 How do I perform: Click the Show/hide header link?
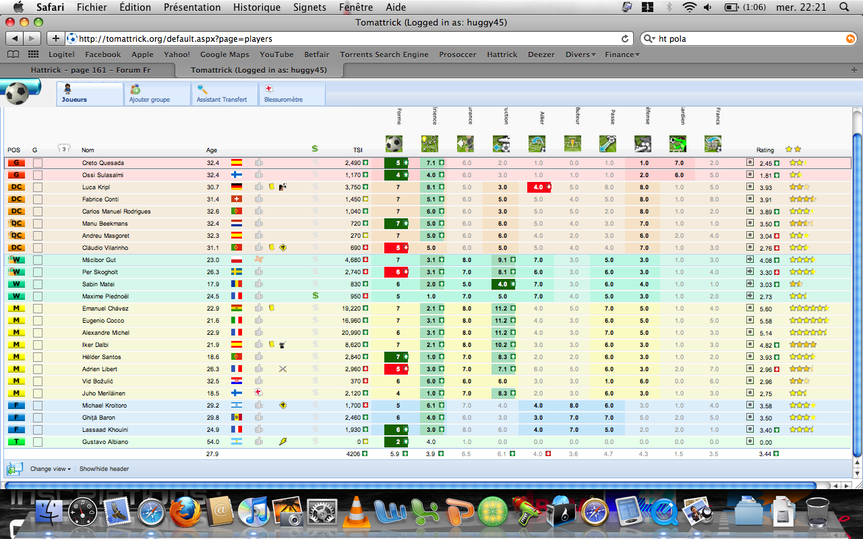(x=104, y=469)
